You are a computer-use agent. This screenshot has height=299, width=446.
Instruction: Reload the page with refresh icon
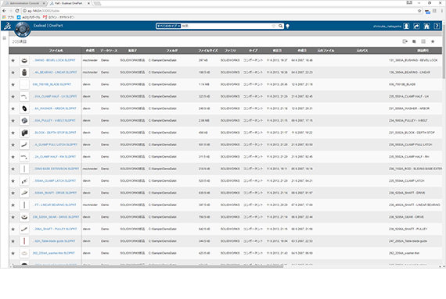coord(17,11)
